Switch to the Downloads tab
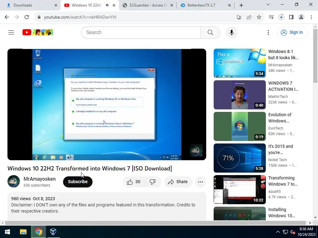 30,5
